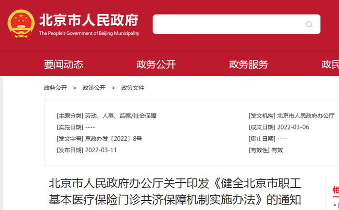This screenshot has width=339, height=210.
Task: Select the topic text 劳动、人事、监察/社会保障
Action: click(x=121, y=116)
